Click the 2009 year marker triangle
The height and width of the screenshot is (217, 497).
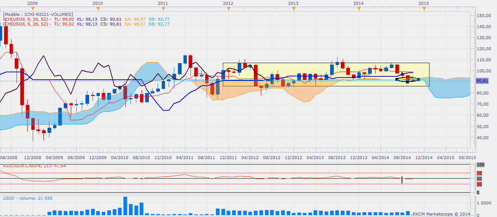[x=33, y=9]
